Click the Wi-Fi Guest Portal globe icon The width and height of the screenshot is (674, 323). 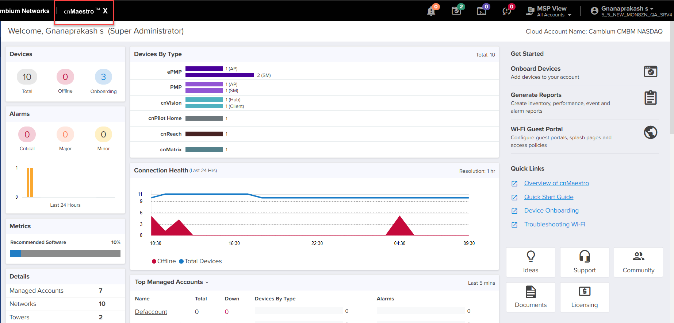point(650,132)
